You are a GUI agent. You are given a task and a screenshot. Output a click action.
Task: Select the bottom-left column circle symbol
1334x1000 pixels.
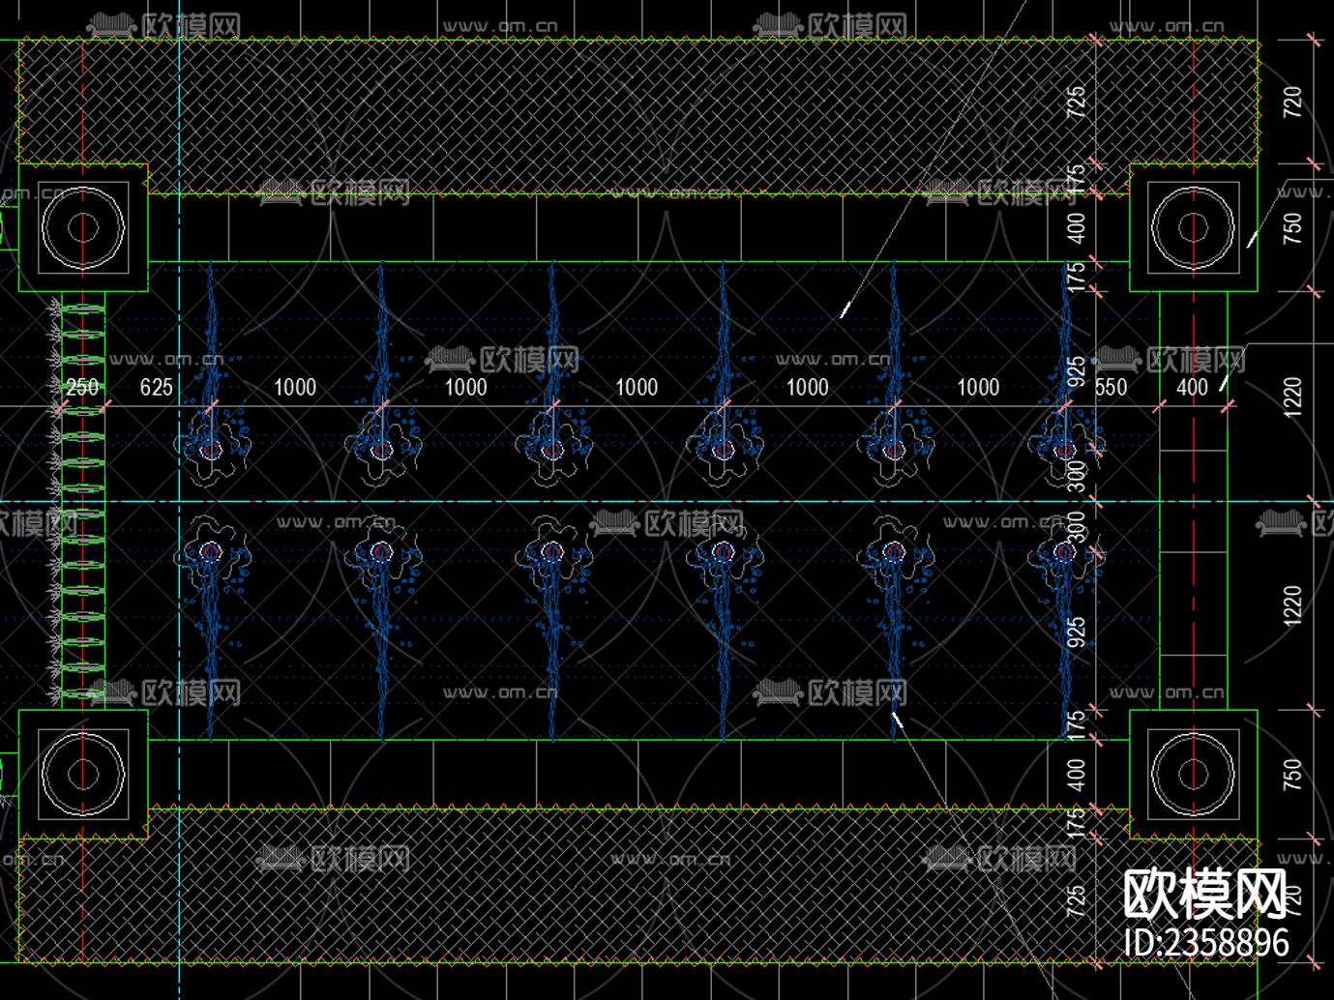[x=83, y=774]
